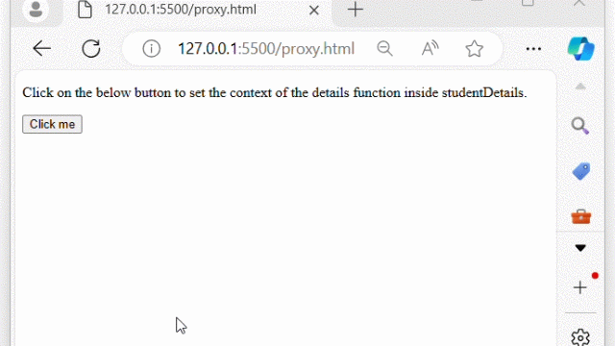Expand sidebar with the down arrow
The image size is (615, 346).
click(580, 248)
